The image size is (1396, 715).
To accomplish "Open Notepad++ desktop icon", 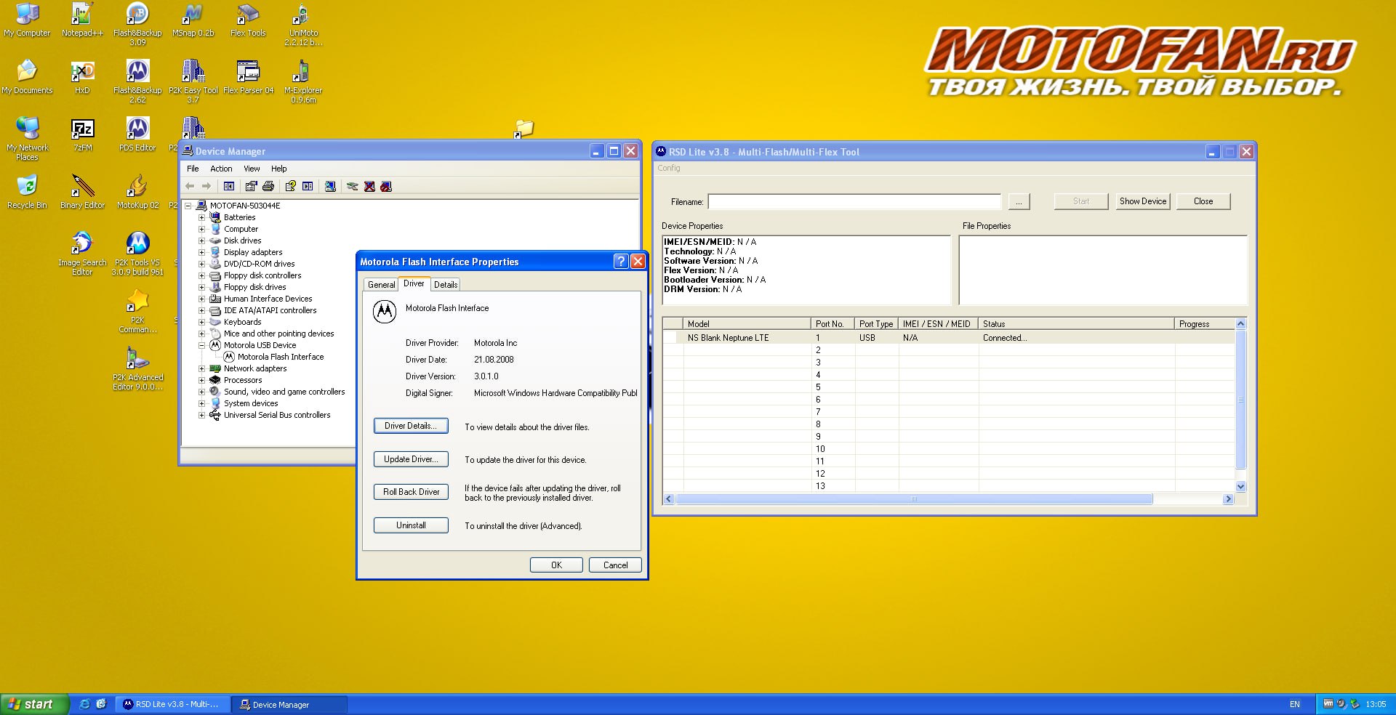I will (82, 20).
